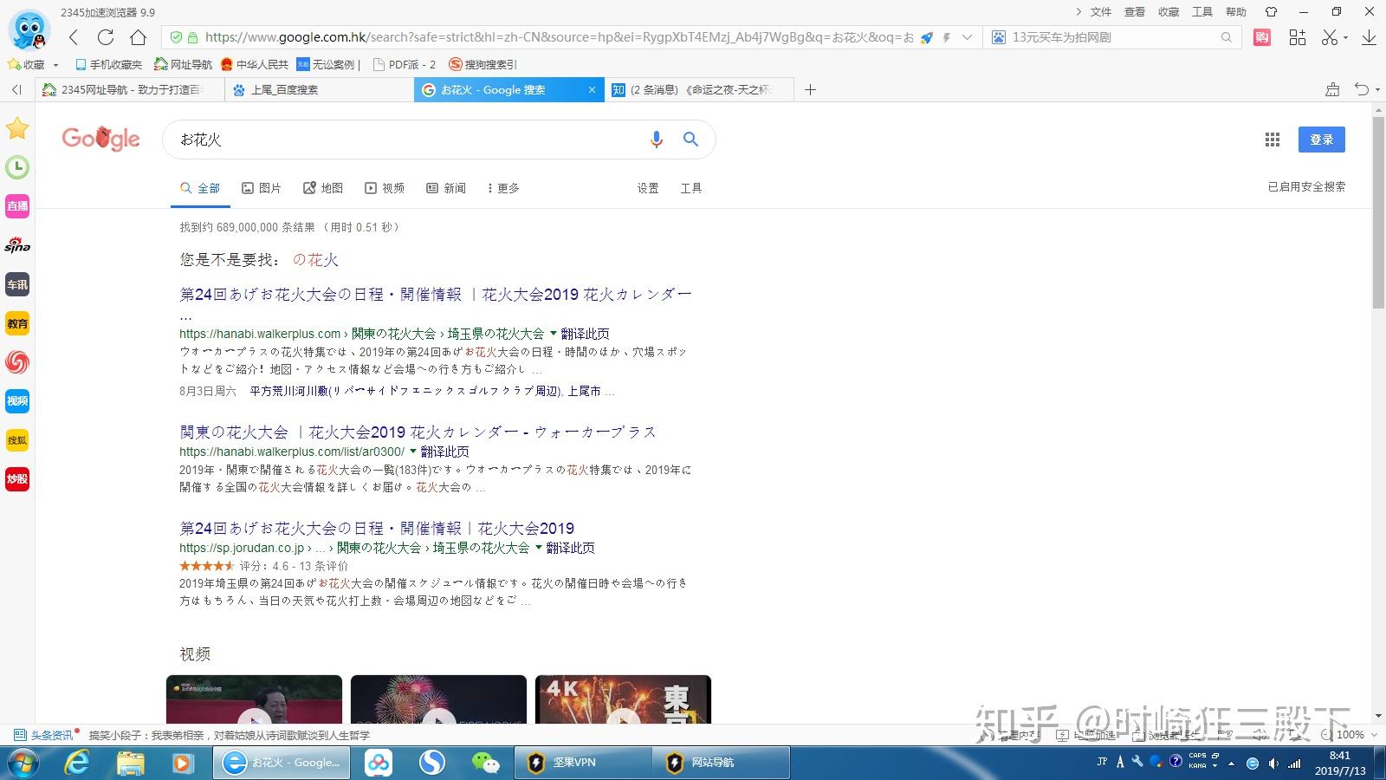Open the suggested の花火 correction link
This screenshot has width=1386, height=780.
tap(315, 259)
